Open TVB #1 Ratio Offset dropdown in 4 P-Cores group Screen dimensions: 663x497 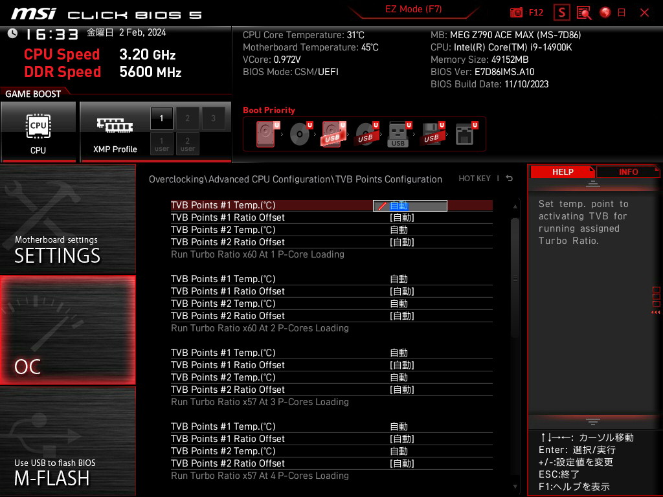(x=401, y=439)
